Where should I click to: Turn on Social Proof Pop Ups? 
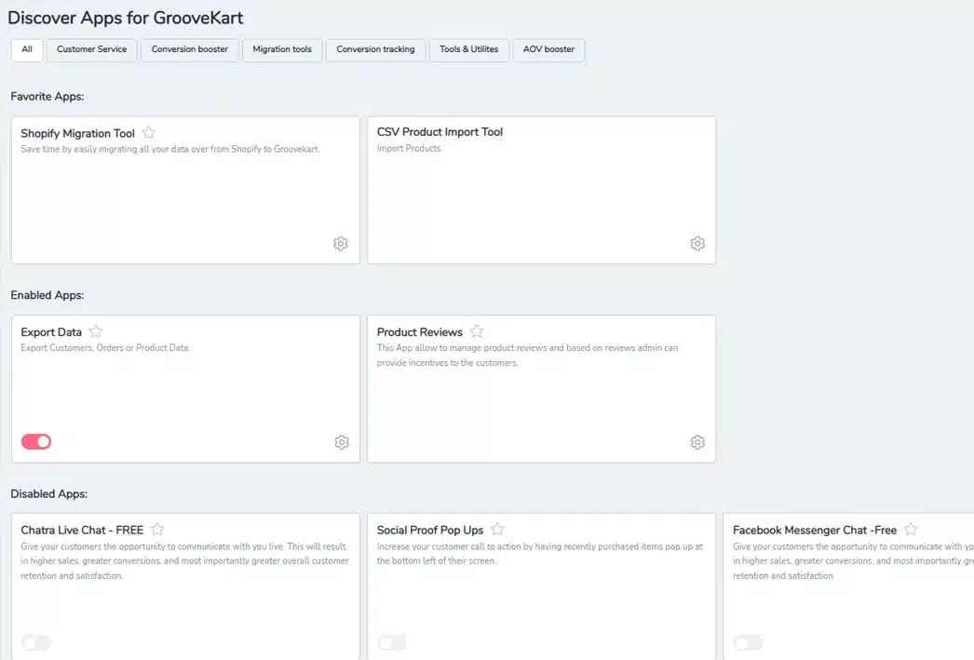coord(392,642)
